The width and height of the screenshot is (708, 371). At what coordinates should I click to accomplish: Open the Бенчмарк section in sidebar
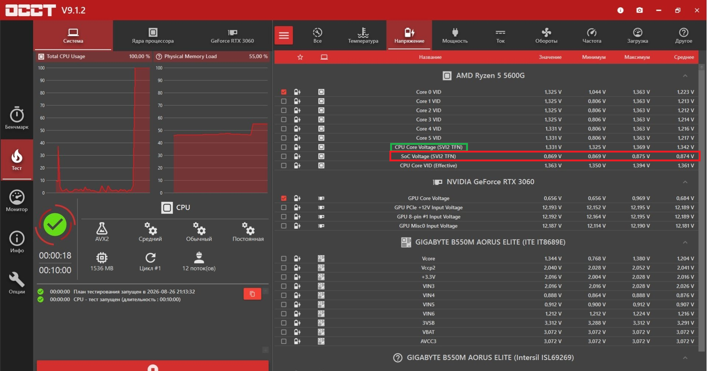tap(17, 118)
